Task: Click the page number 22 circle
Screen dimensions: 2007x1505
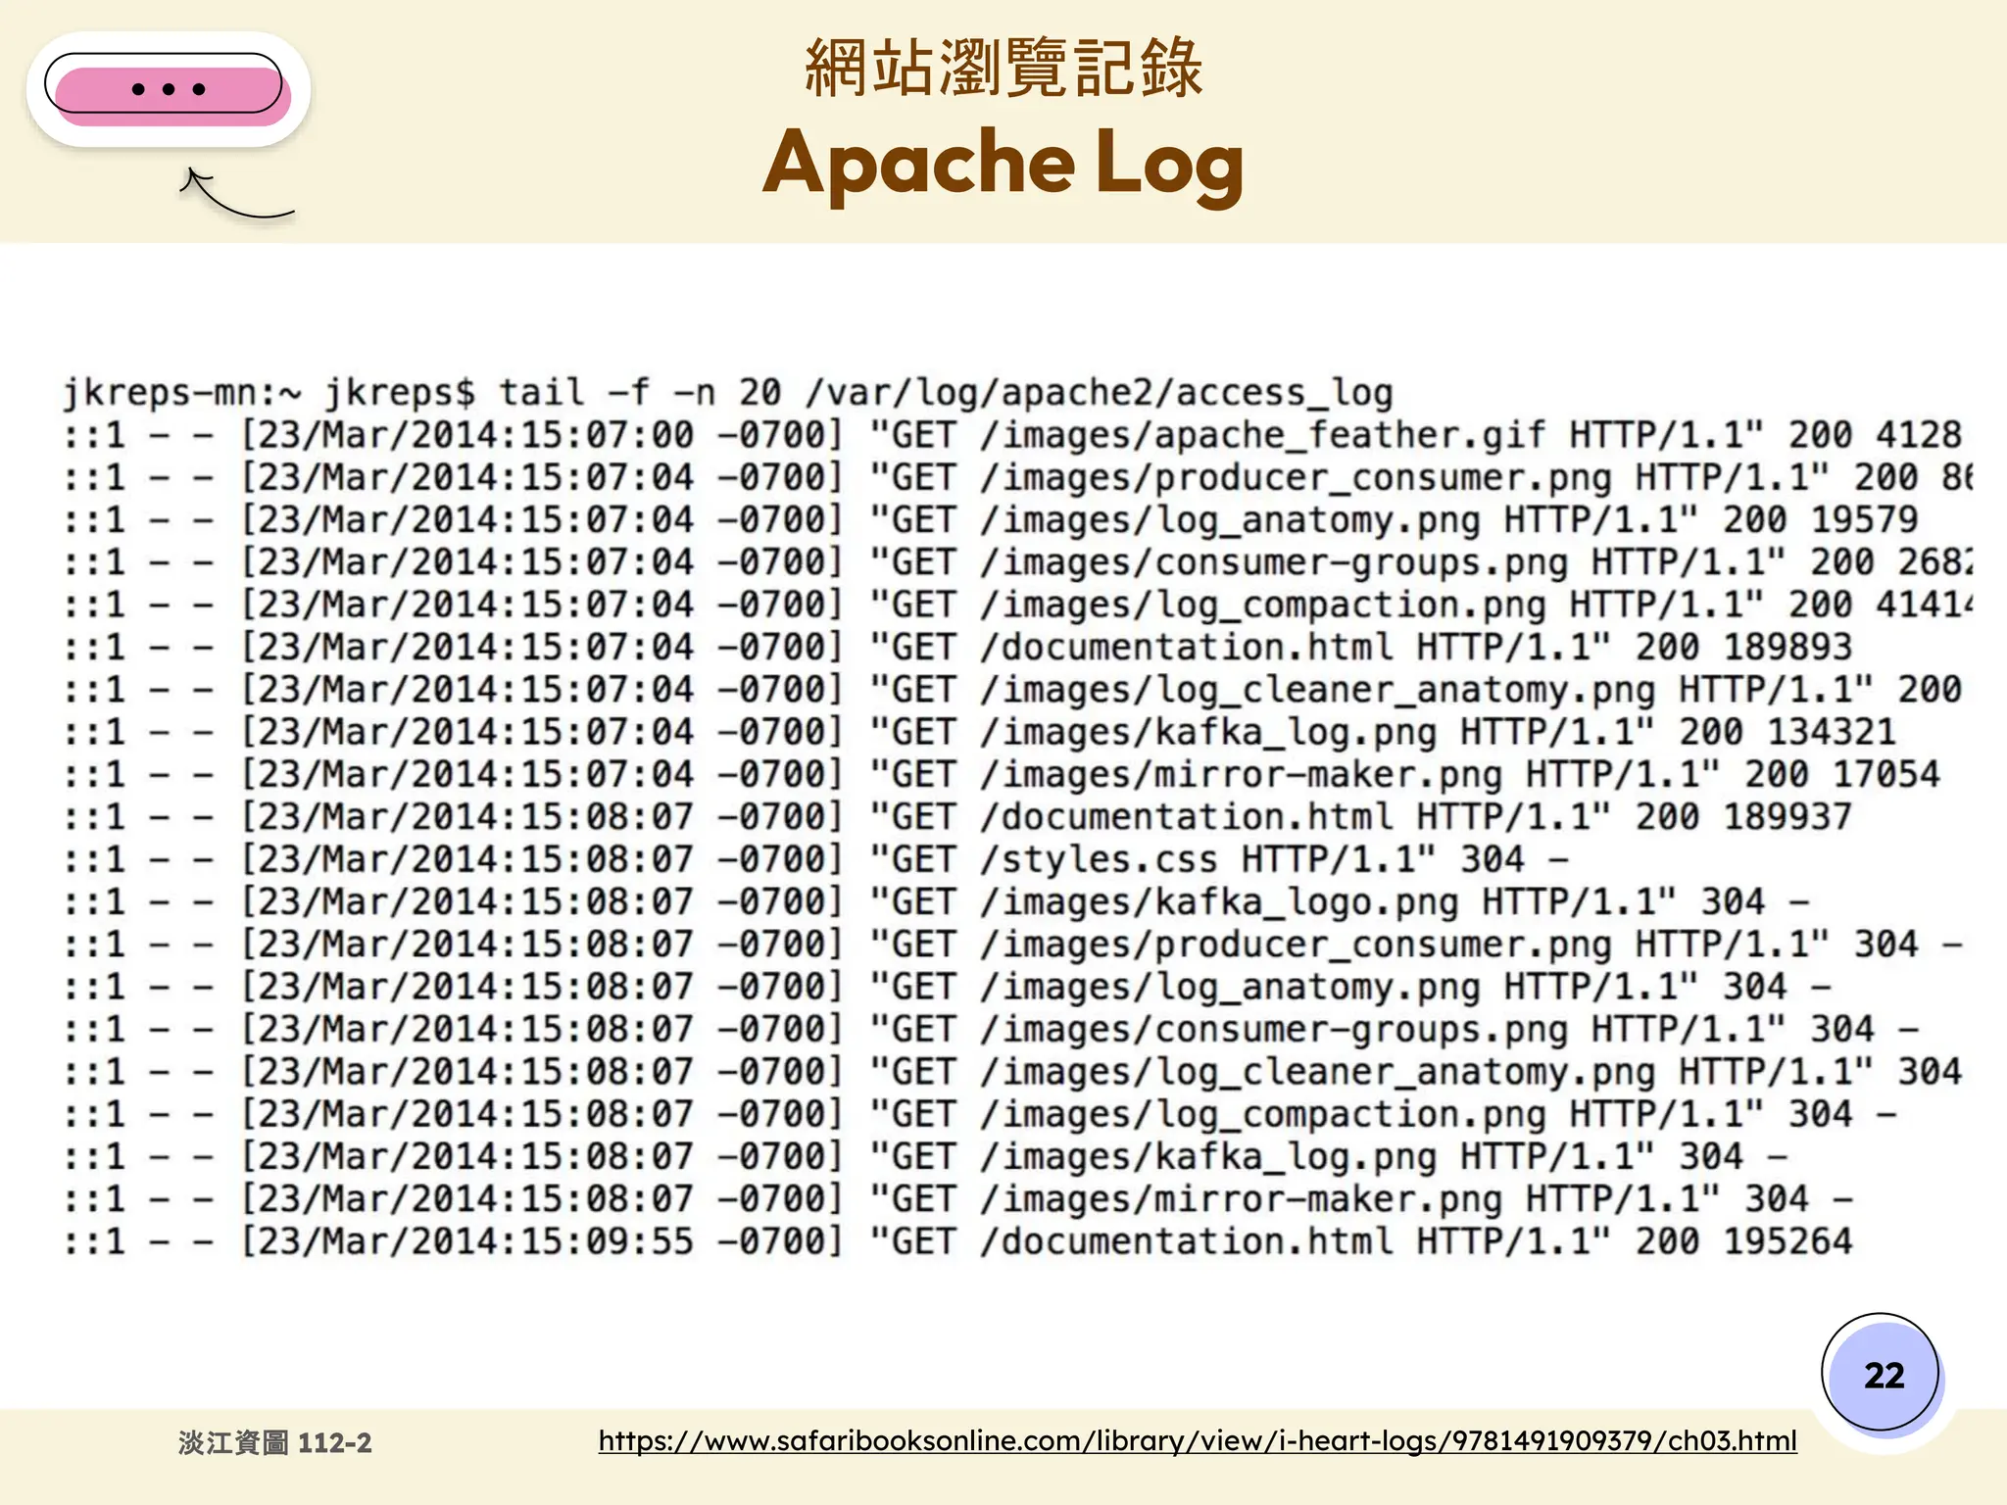Action: (x=1882, y=1375)
